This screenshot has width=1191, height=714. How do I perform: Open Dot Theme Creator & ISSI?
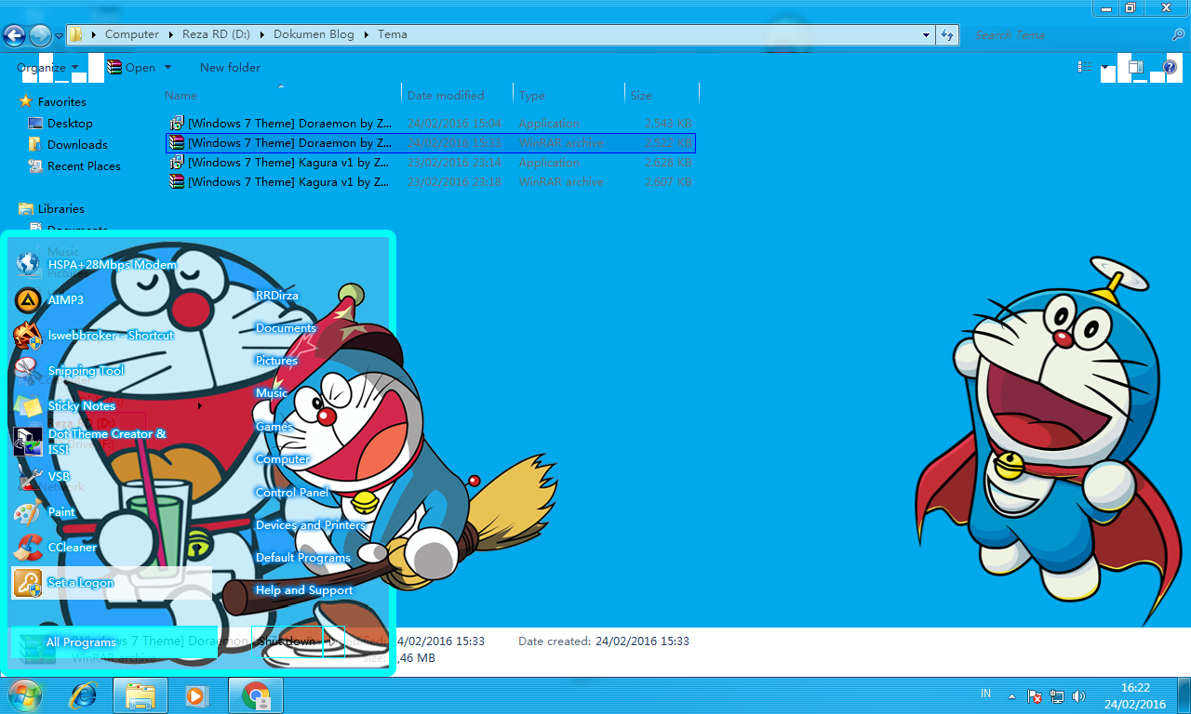(x=112, y=442)
